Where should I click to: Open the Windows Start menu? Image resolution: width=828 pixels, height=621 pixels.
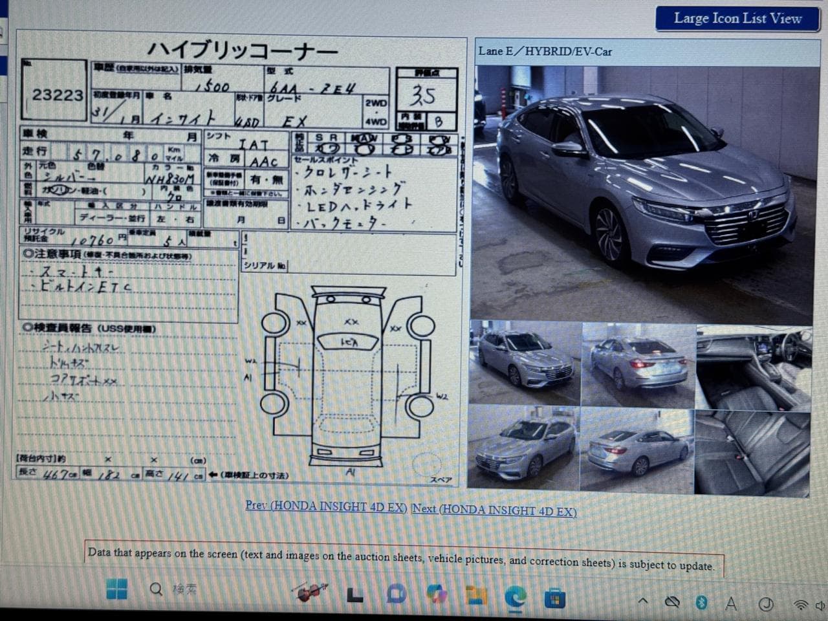[116, 589]
